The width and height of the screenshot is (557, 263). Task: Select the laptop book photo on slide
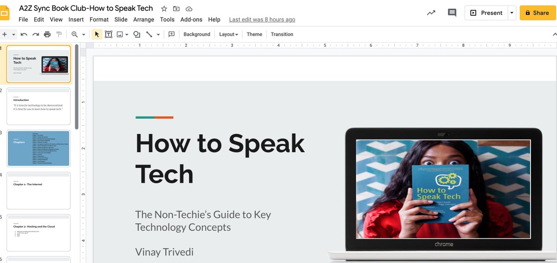pos(443,189)
